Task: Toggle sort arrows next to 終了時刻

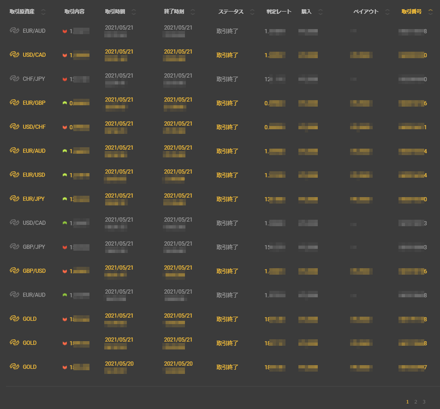Action: [x=193, y=12]
